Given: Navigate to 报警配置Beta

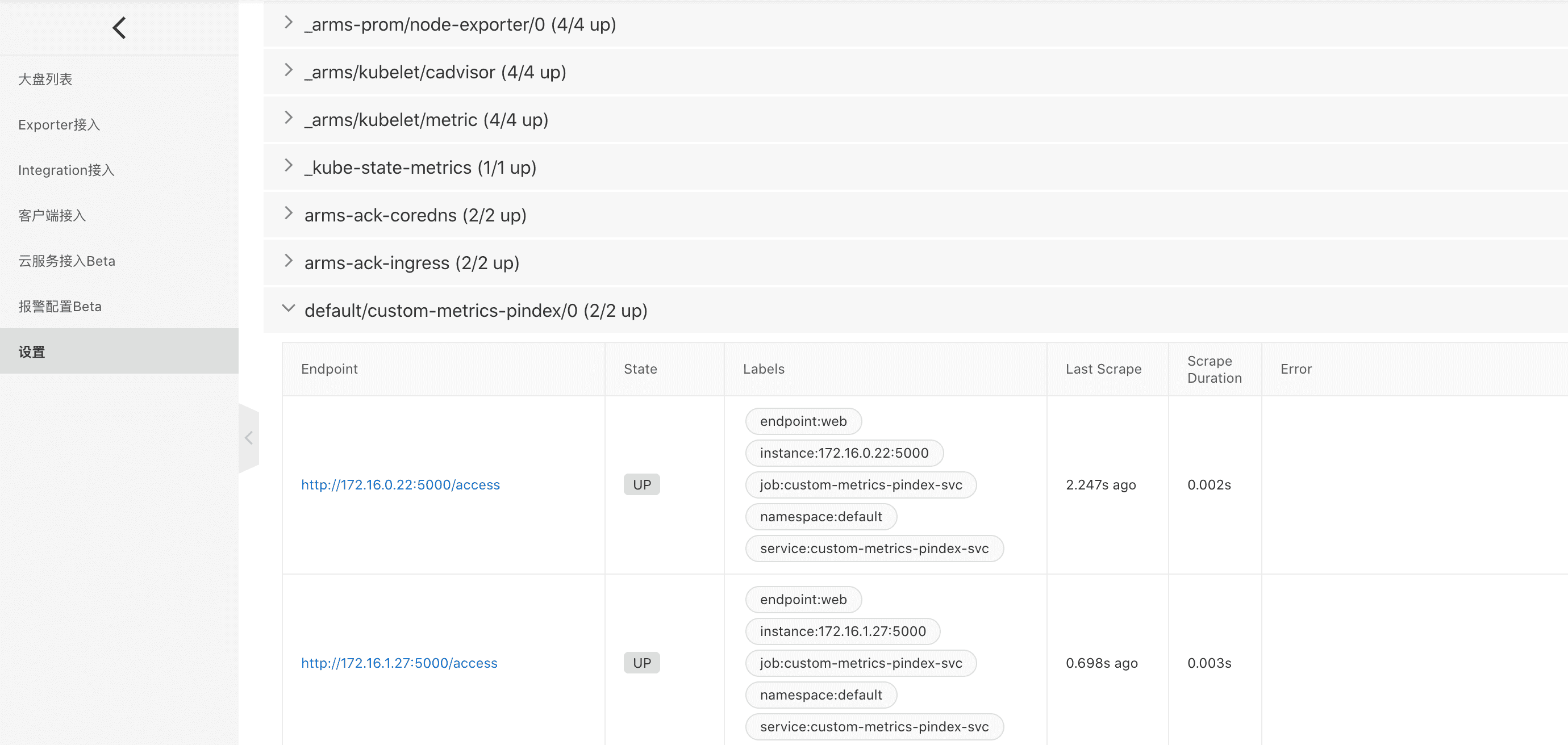Looking at the screenshot, I should (60, 307).
